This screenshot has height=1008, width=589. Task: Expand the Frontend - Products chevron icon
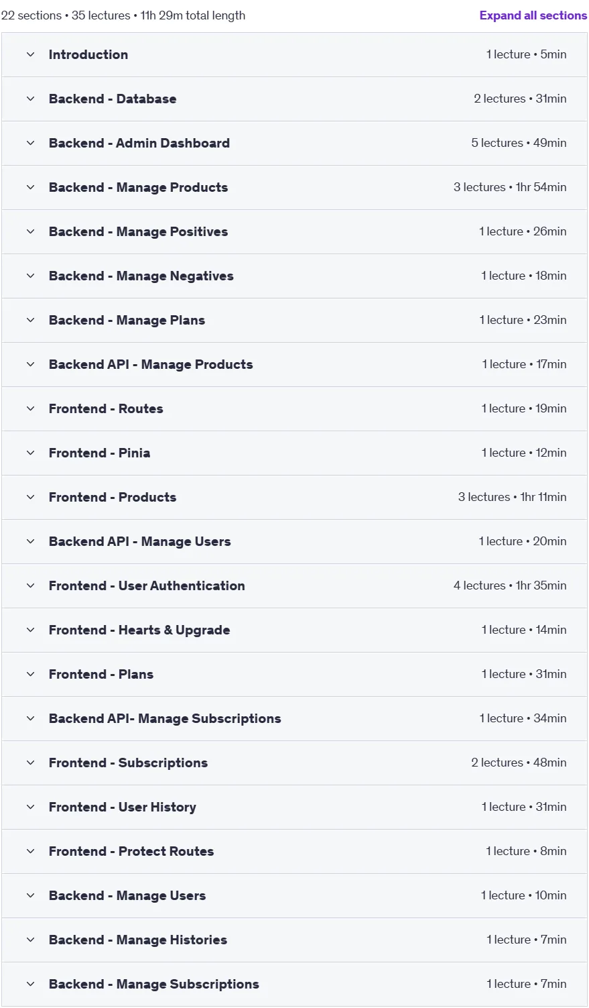30,497
